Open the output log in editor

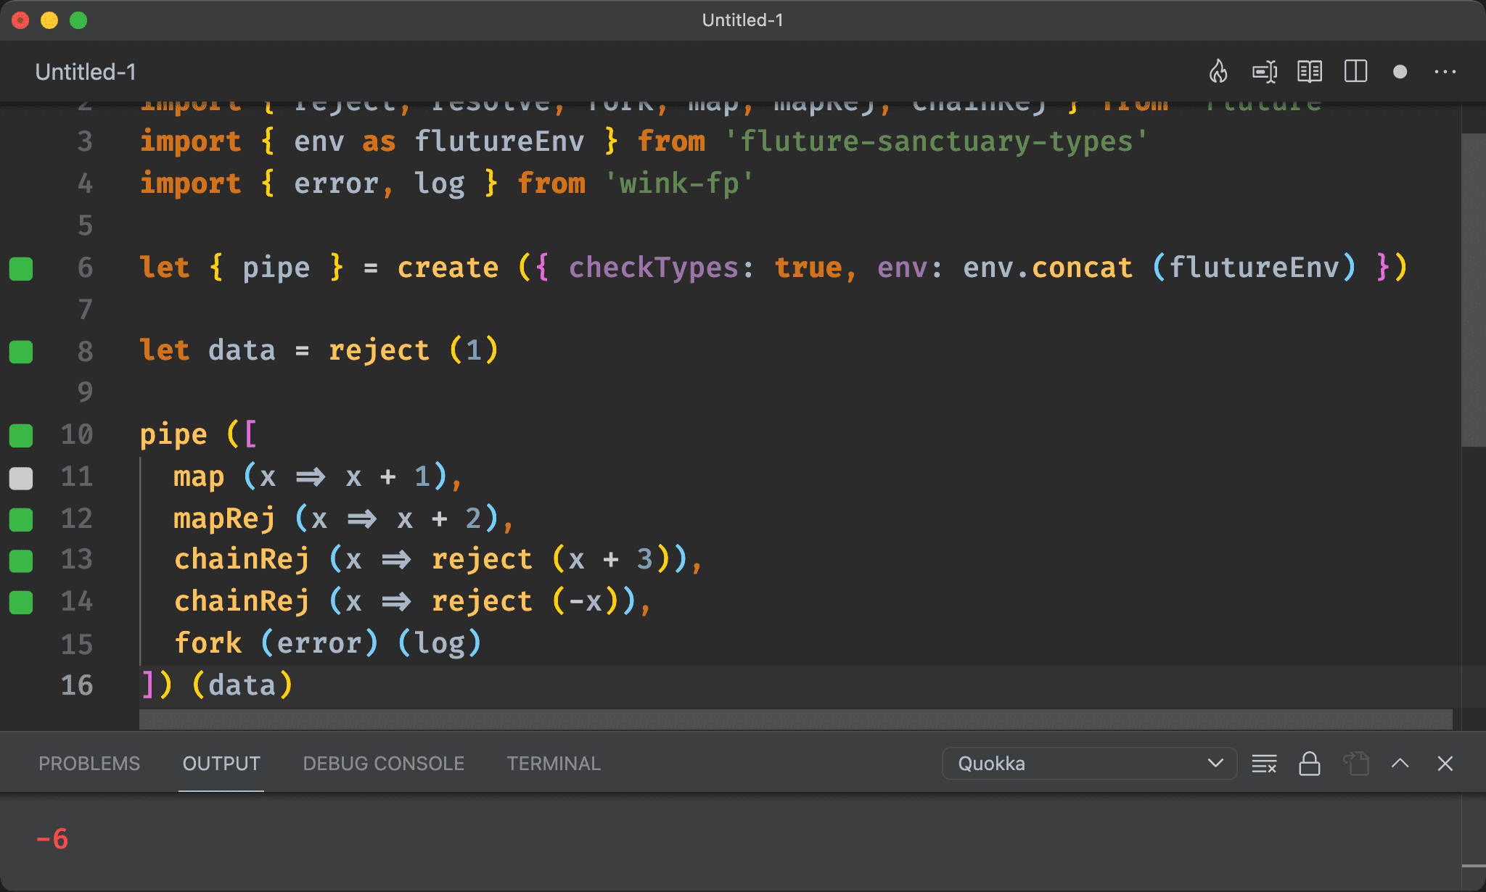click(x=1355, y=764)
